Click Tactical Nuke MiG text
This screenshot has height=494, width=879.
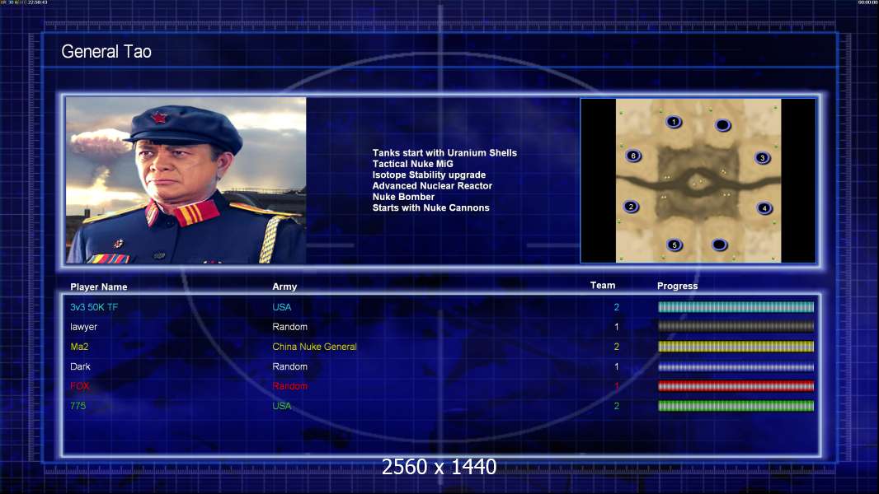pos(412,164)
